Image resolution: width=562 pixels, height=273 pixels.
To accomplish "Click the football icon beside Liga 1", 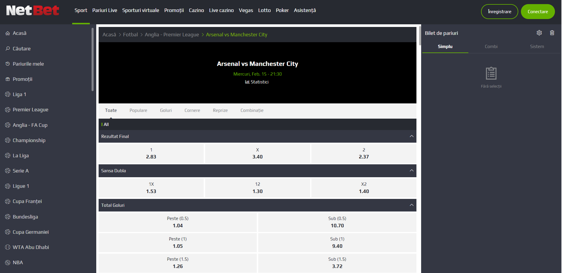I will tap(8, 94).
